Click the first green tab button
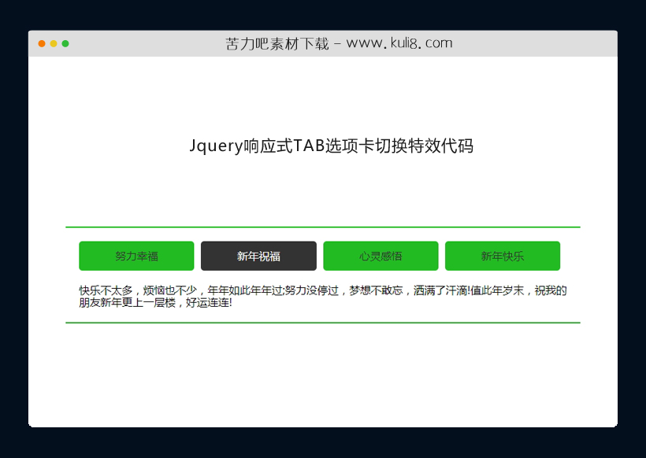646x458 pixels. (x=136, y=256)
